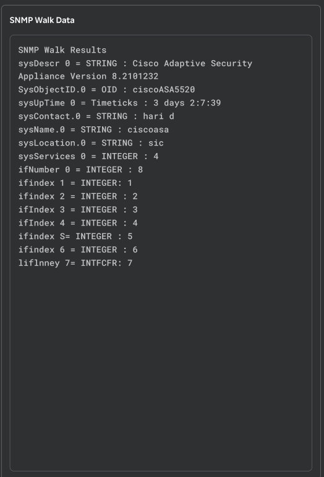Select the ifindex 6 INTEGER line

78,250
